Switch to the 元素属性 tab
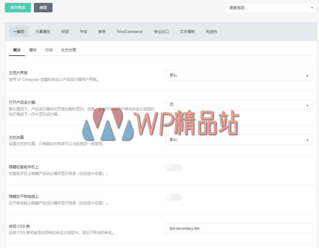The width and height of the screenshot is (319, 248). coord(42,31)
